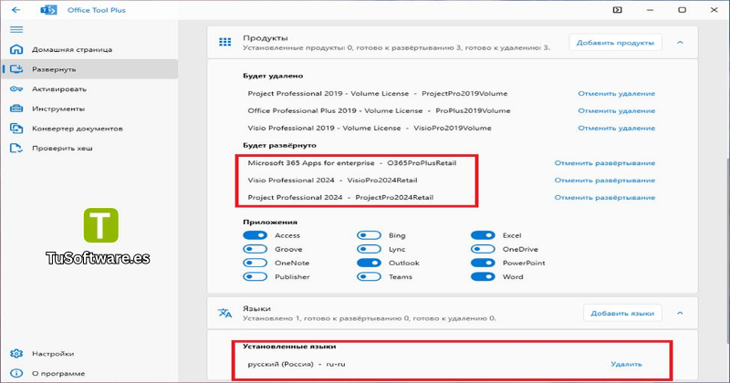This screenshot has height=383, width=730.
Task: Click the deploy icon beside Развернуть
Action: [x=16, y=69]
